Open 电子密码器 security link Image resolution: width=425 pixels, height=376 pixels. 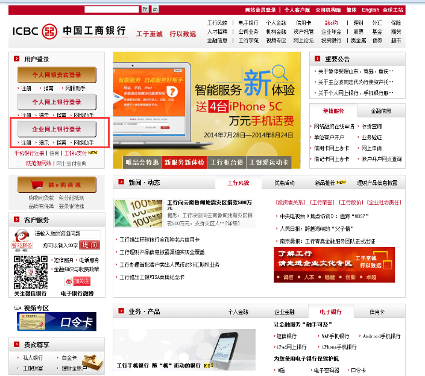point(326,371)
